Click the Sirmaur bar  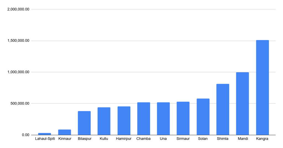pyautogui.click(x=183, y=118)
